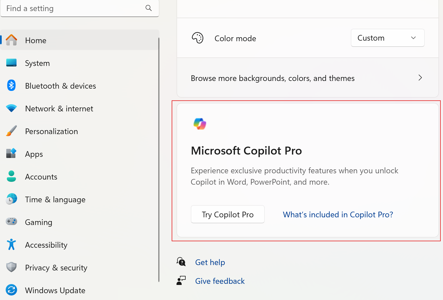Viewport: 443px width, 300px height.
Task: Open What's included in Copilot Pro link
Action: 338,214
